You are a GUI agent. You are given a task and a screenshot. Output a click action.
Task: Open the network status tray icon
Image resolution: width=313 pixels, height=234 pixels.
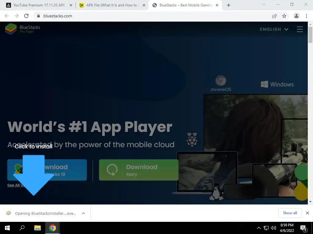(x=266, y=228)
